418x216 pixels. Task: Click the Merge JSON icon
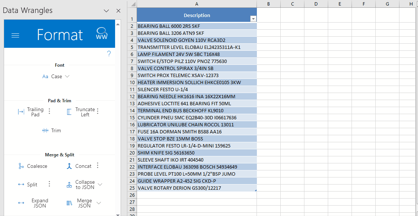tap(69, 203)
